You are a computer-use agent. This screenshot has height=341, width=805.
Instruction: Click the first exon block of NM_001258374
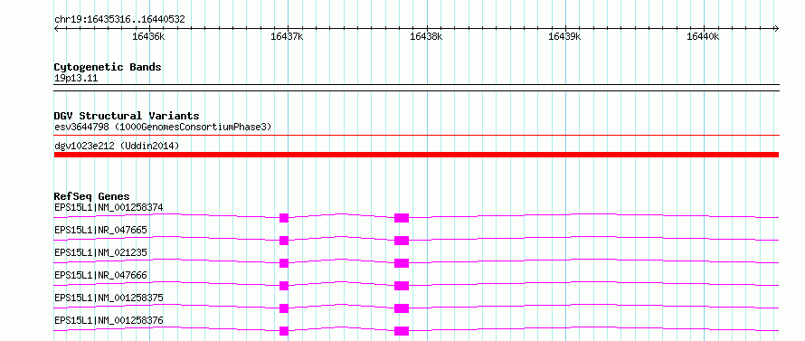click(284, 218)
